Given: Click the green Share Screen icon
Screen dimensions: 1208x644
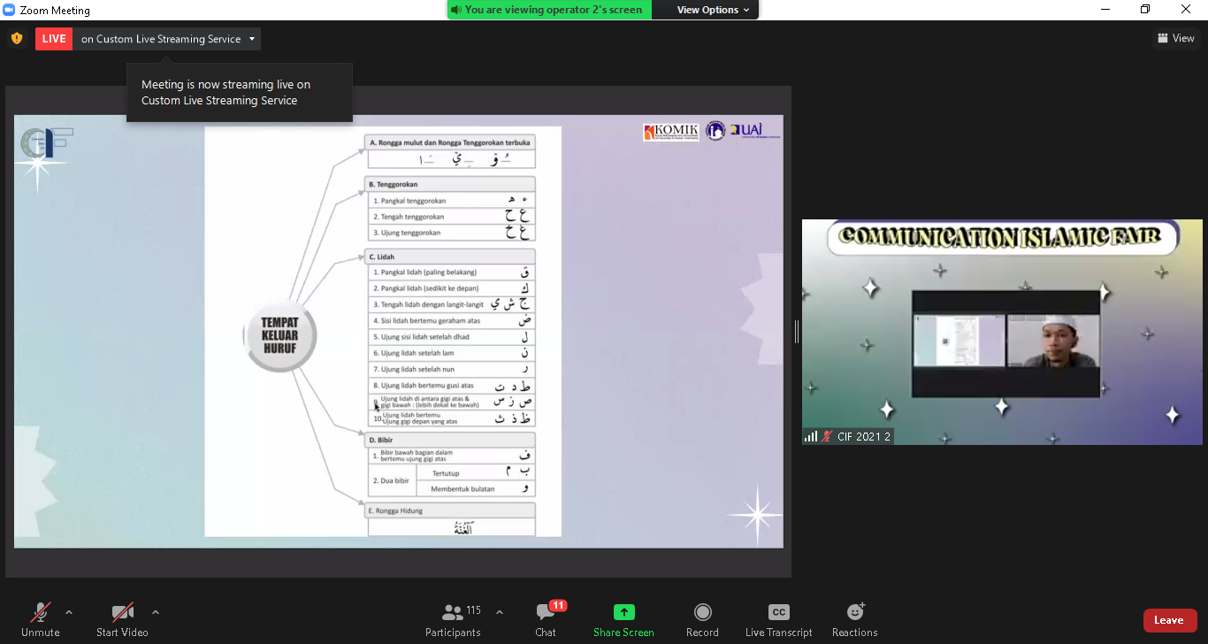Looking at the screenshot, I should 623,612.
